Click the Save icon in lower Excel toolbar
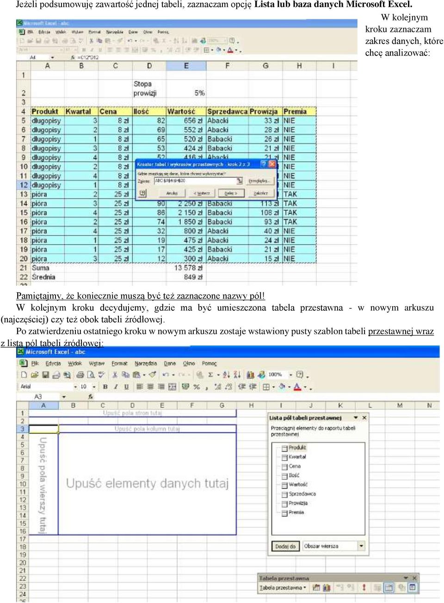Screen dimensions: 444x603 click(45, 375)
